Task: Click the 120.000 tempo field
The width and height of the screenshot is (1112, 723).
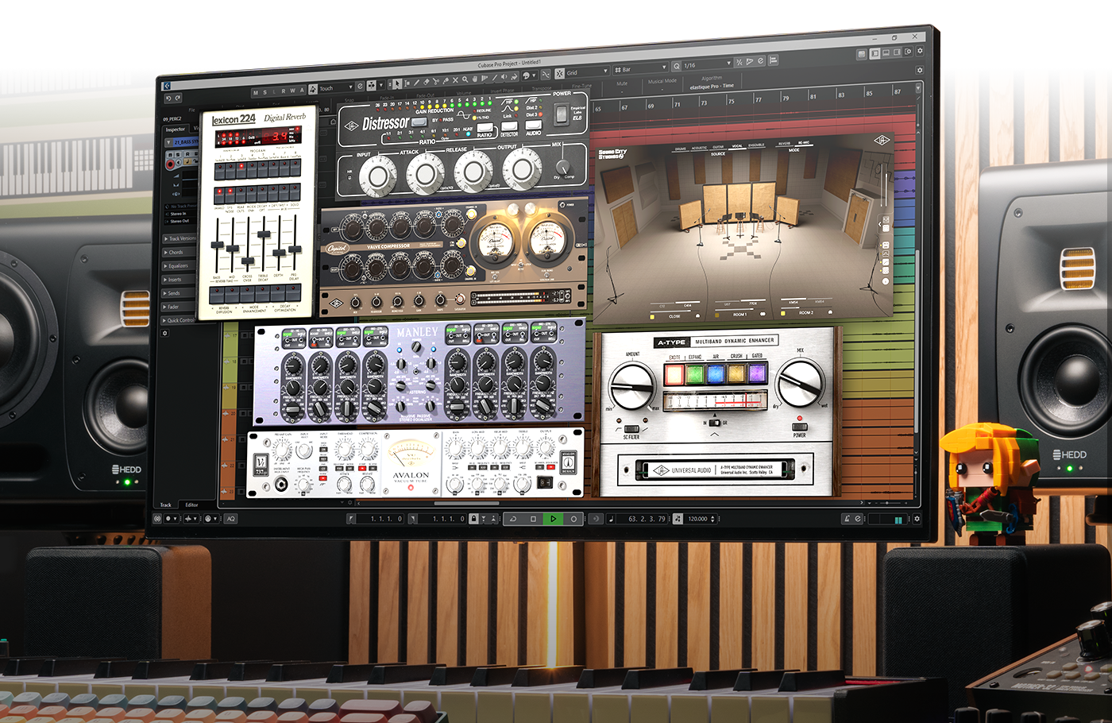Action: click(x=697, y=519)
